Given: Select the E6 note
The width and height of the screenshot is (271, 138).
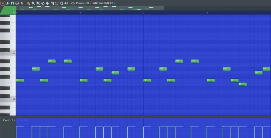Looking at the screenshot, I should 243,84.
